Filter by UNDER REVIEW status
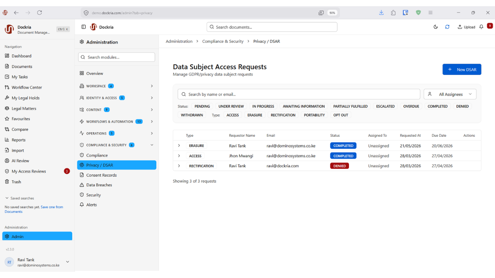495x278 pixels. pyautogui.click(x=231, y=106)
